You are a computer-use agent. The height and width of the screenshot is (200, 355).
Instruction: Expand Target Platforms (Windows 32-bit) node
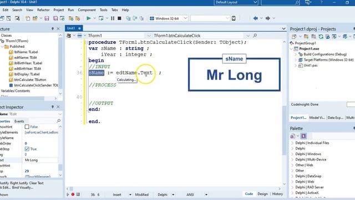pos(296,60)
